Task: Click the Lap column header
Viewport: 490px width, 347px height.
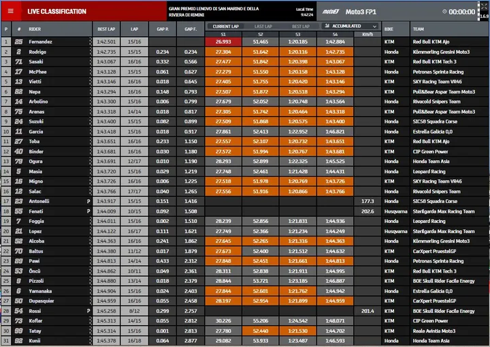Action: pyautogui.click(x=134, y=29)
